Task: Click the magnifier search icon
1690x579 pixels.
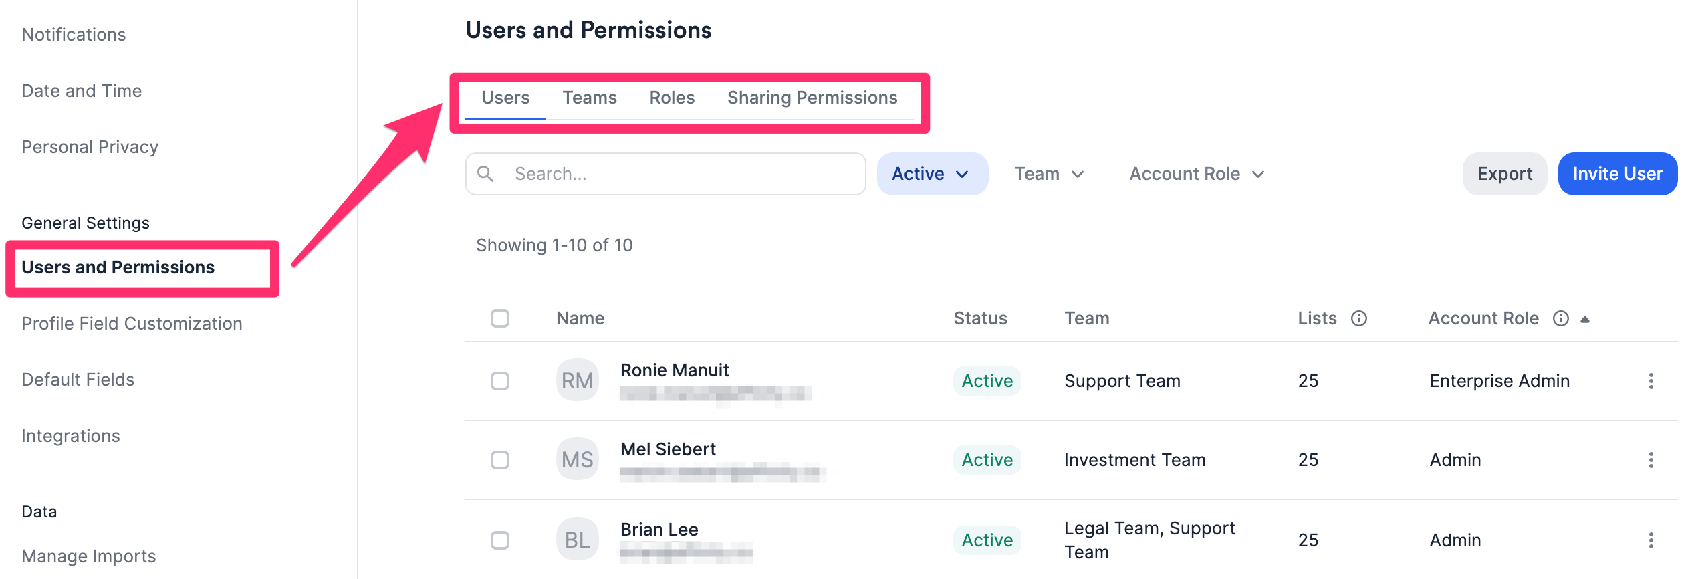Action: 486,174
